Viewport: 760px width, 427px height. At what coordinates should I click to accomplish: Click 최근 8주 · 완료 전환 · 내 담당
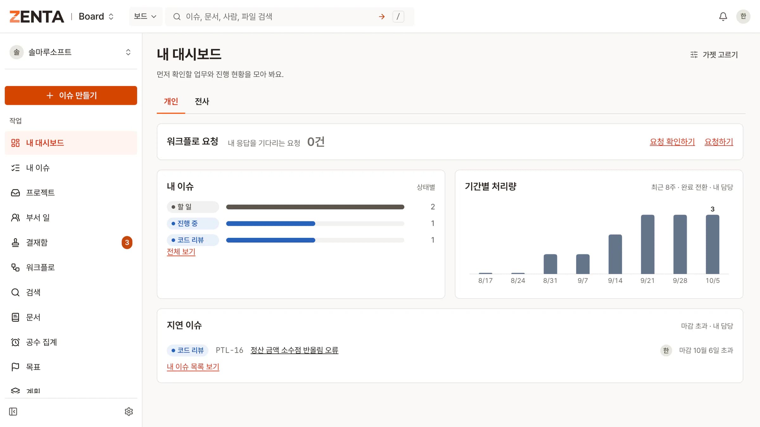(x=692, y=187)
